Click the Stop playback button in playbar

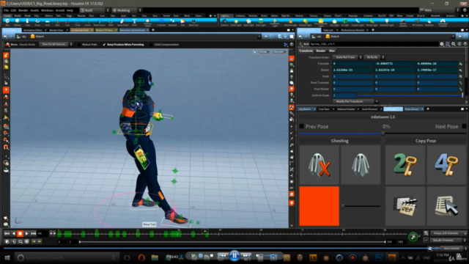coord(20,233)
